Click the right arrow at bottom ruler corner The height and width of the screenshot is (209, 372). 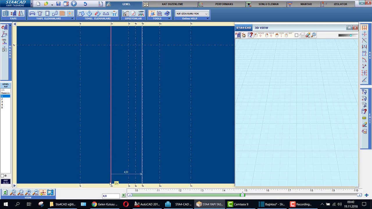coord(15,186)
